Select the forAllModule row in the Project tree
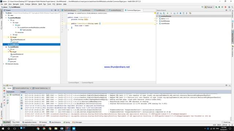234x131 pixels. tap(31, 44)
